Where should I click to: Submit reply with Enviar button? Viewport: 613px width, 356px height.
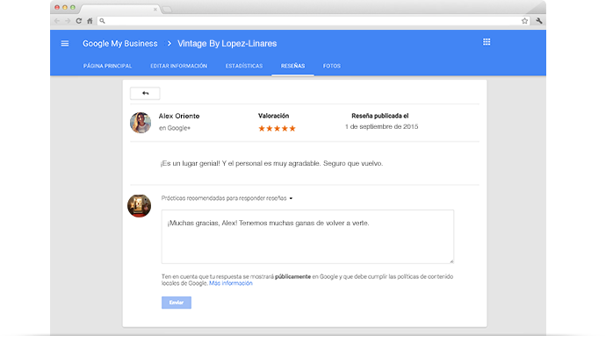177,303
